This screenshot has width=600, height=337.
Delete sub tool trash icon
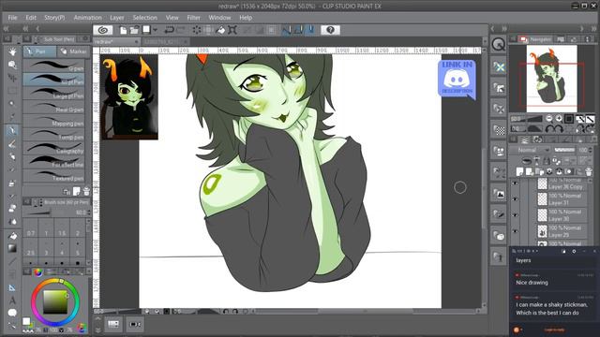86,191
